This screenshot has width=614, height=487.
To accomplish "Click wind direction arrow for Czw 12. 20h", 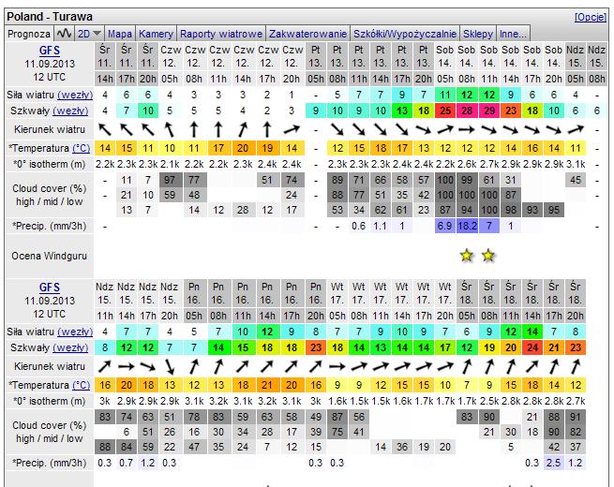I will coord(292,129).
